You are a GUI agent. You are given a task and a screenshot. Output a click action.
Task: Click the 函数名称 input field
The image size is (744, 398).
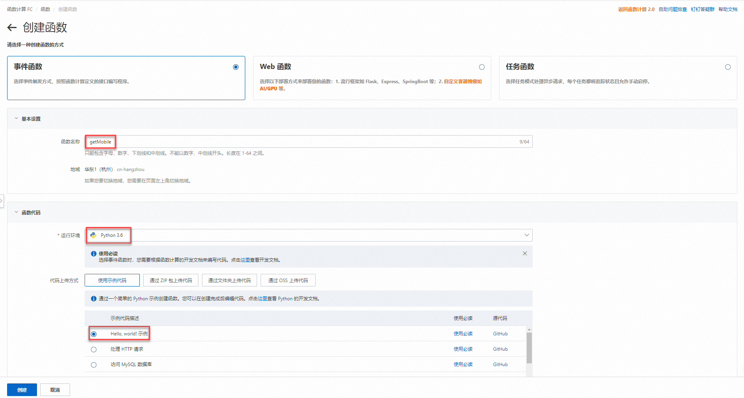pyautogui.click(x=309, y=141)
